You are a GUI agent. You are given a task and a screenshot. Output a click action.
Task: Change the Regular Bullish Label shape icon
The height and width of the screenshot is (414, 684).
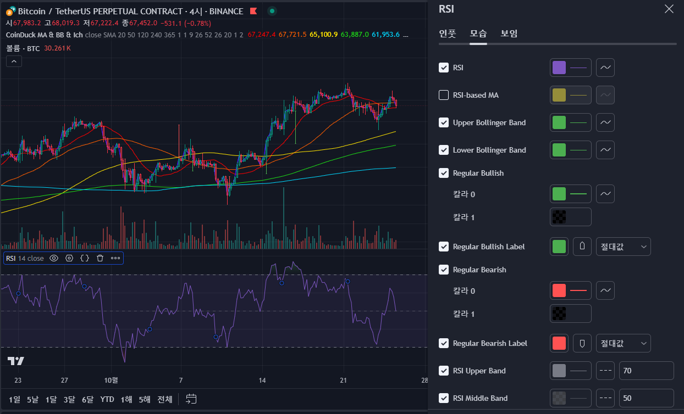582,247
